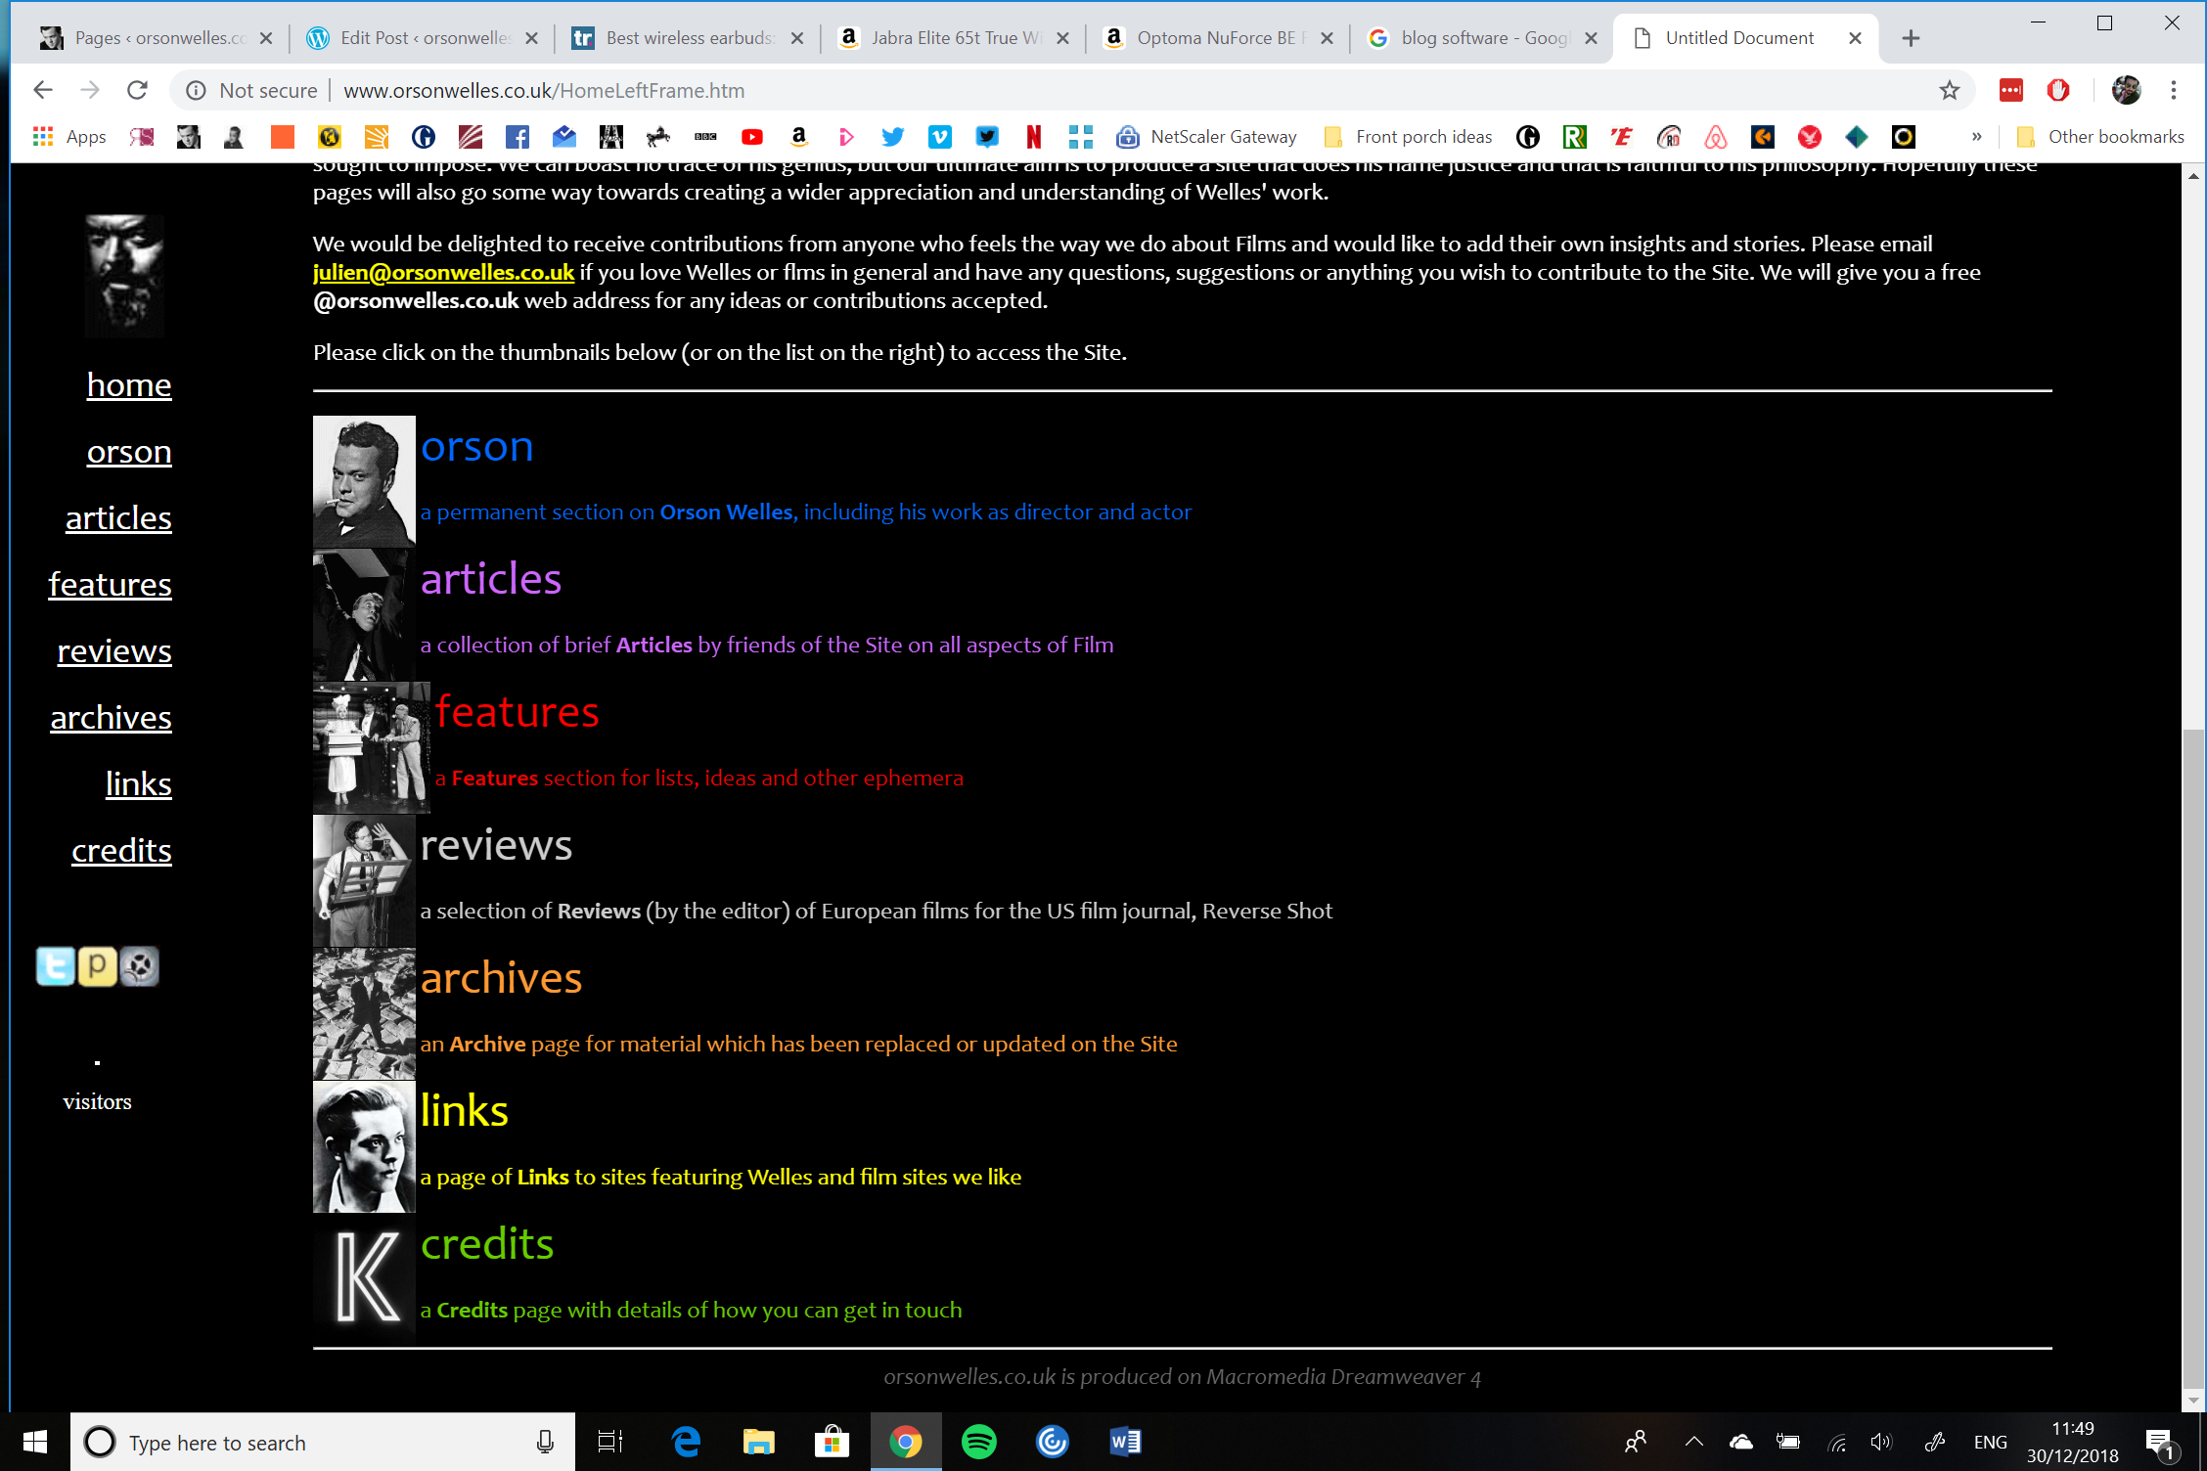Show hidden system tray icons

pos(1694,1442)
